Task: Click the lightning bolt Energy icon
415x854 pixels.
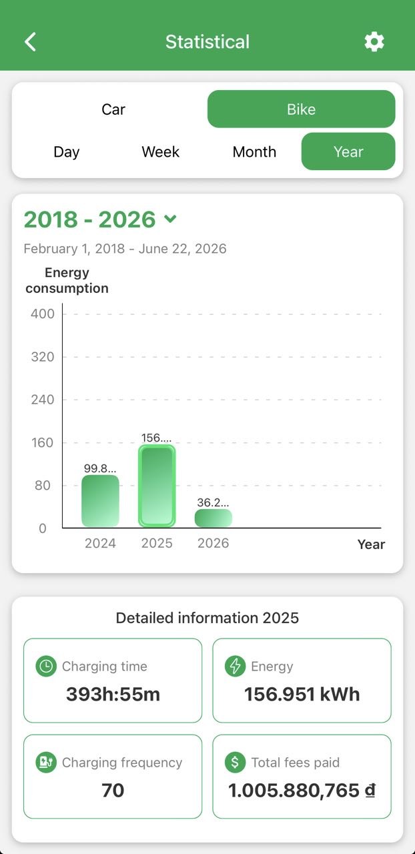Action: coord(235,666)
